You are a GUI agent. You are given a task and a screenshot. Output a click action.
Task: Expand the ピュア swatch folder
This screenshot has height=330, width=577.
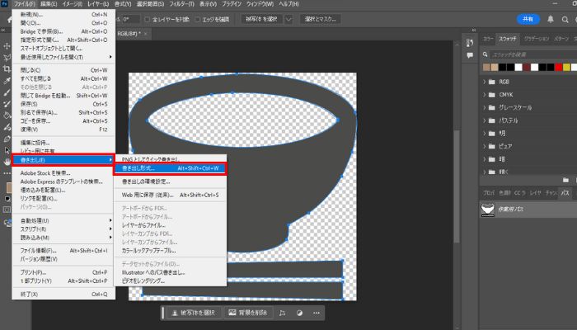click(x=485, y=146)
